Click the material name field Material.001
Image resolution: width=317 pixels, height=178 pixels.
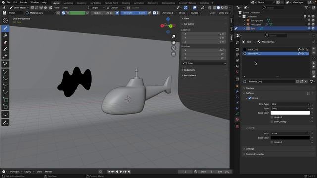271,81
